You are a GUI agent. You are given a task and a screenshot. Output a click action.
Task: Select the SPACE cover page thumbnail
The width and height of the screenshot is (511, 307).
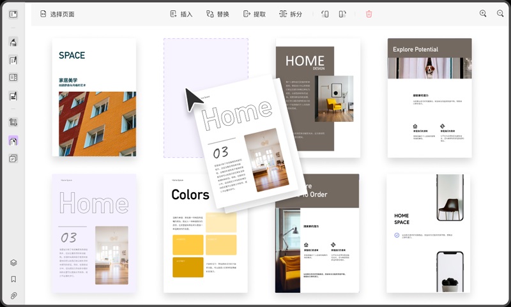click(x=94, y=98)
